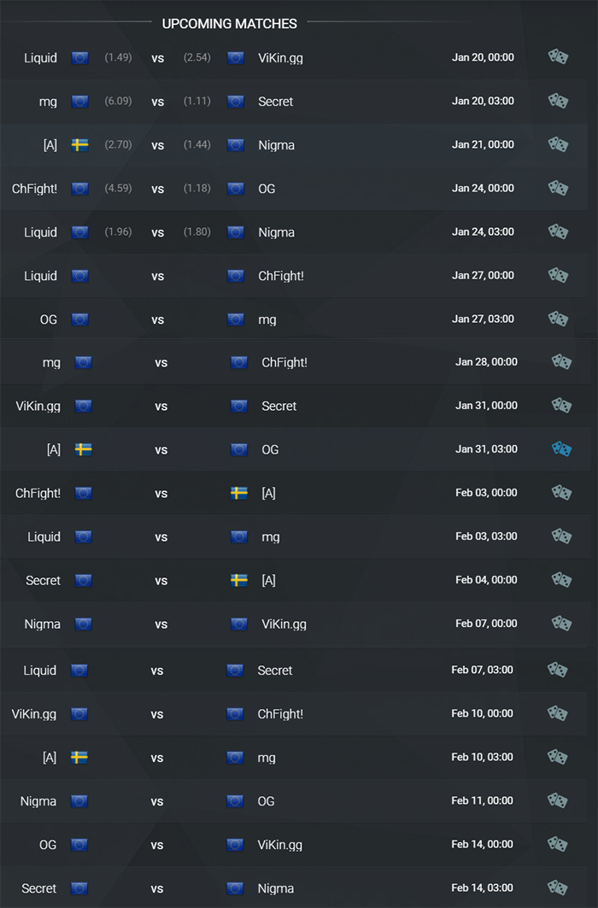Select the 1.49 odds for Liquid
The image size is (598, 908).
click(118, 57)
